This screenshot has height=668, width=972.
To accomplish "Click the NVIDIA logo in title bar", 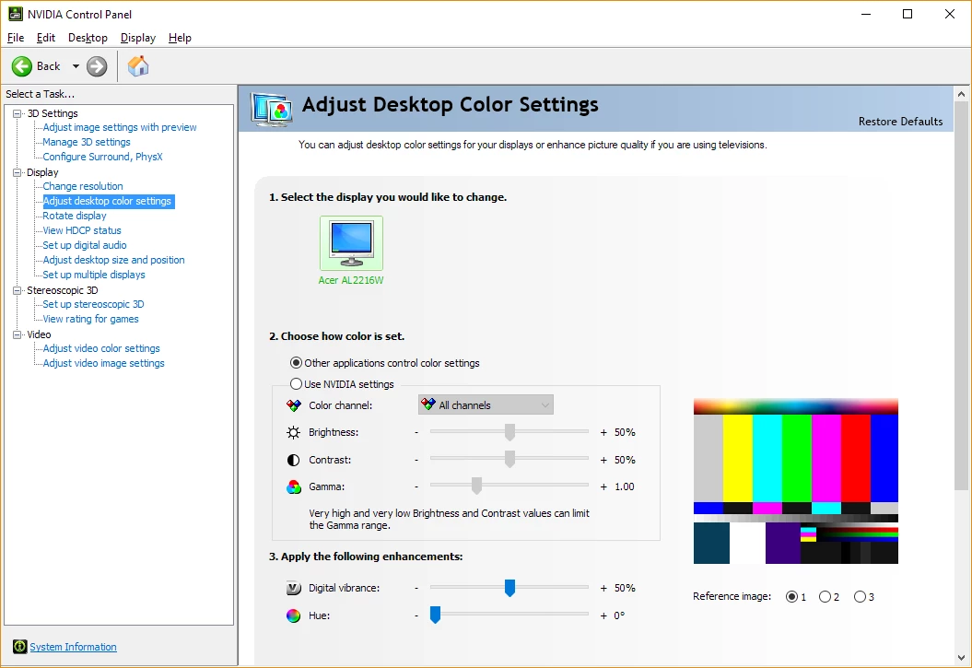I will point(16,14).
